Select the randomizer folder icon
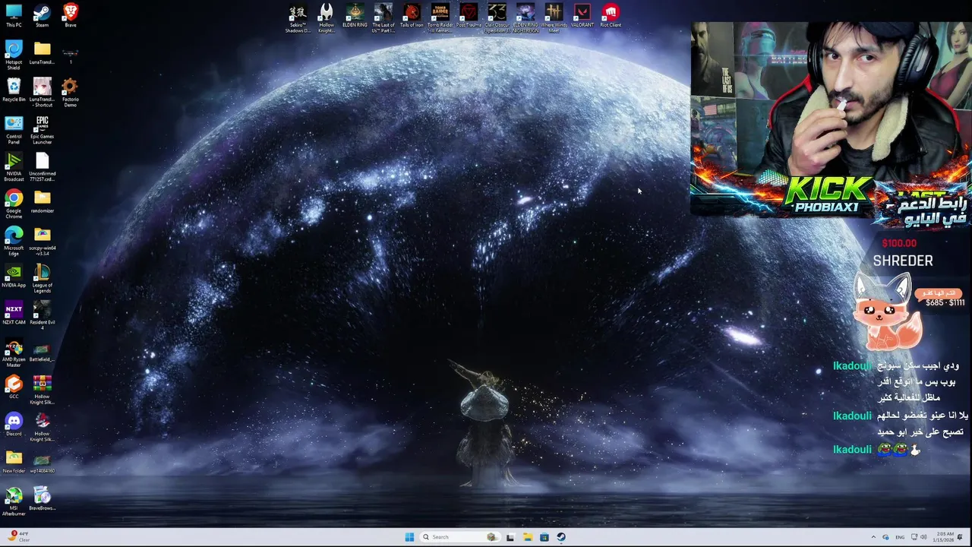 point(42,201)
